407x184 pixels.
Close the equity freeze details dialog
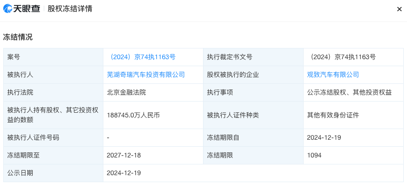coord(399,9)
